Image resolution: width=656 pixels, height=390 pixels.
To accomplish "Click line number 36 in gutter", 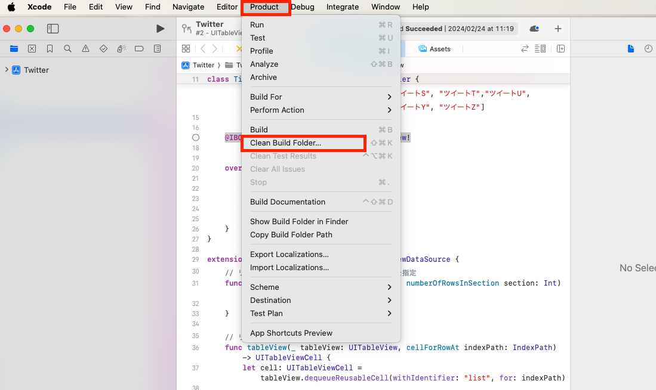I will pyautogui.click(x=195, y=348).
